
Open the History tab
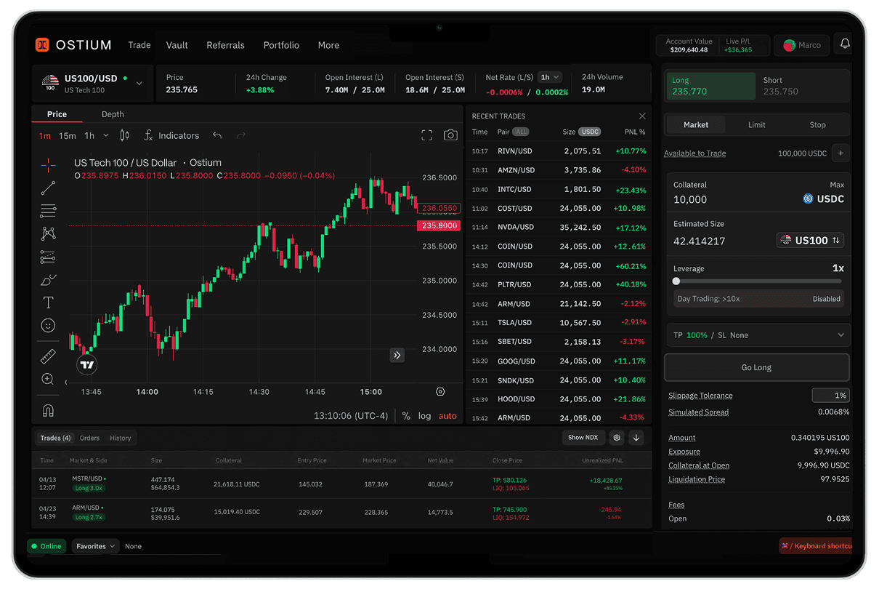pos(121,438)
